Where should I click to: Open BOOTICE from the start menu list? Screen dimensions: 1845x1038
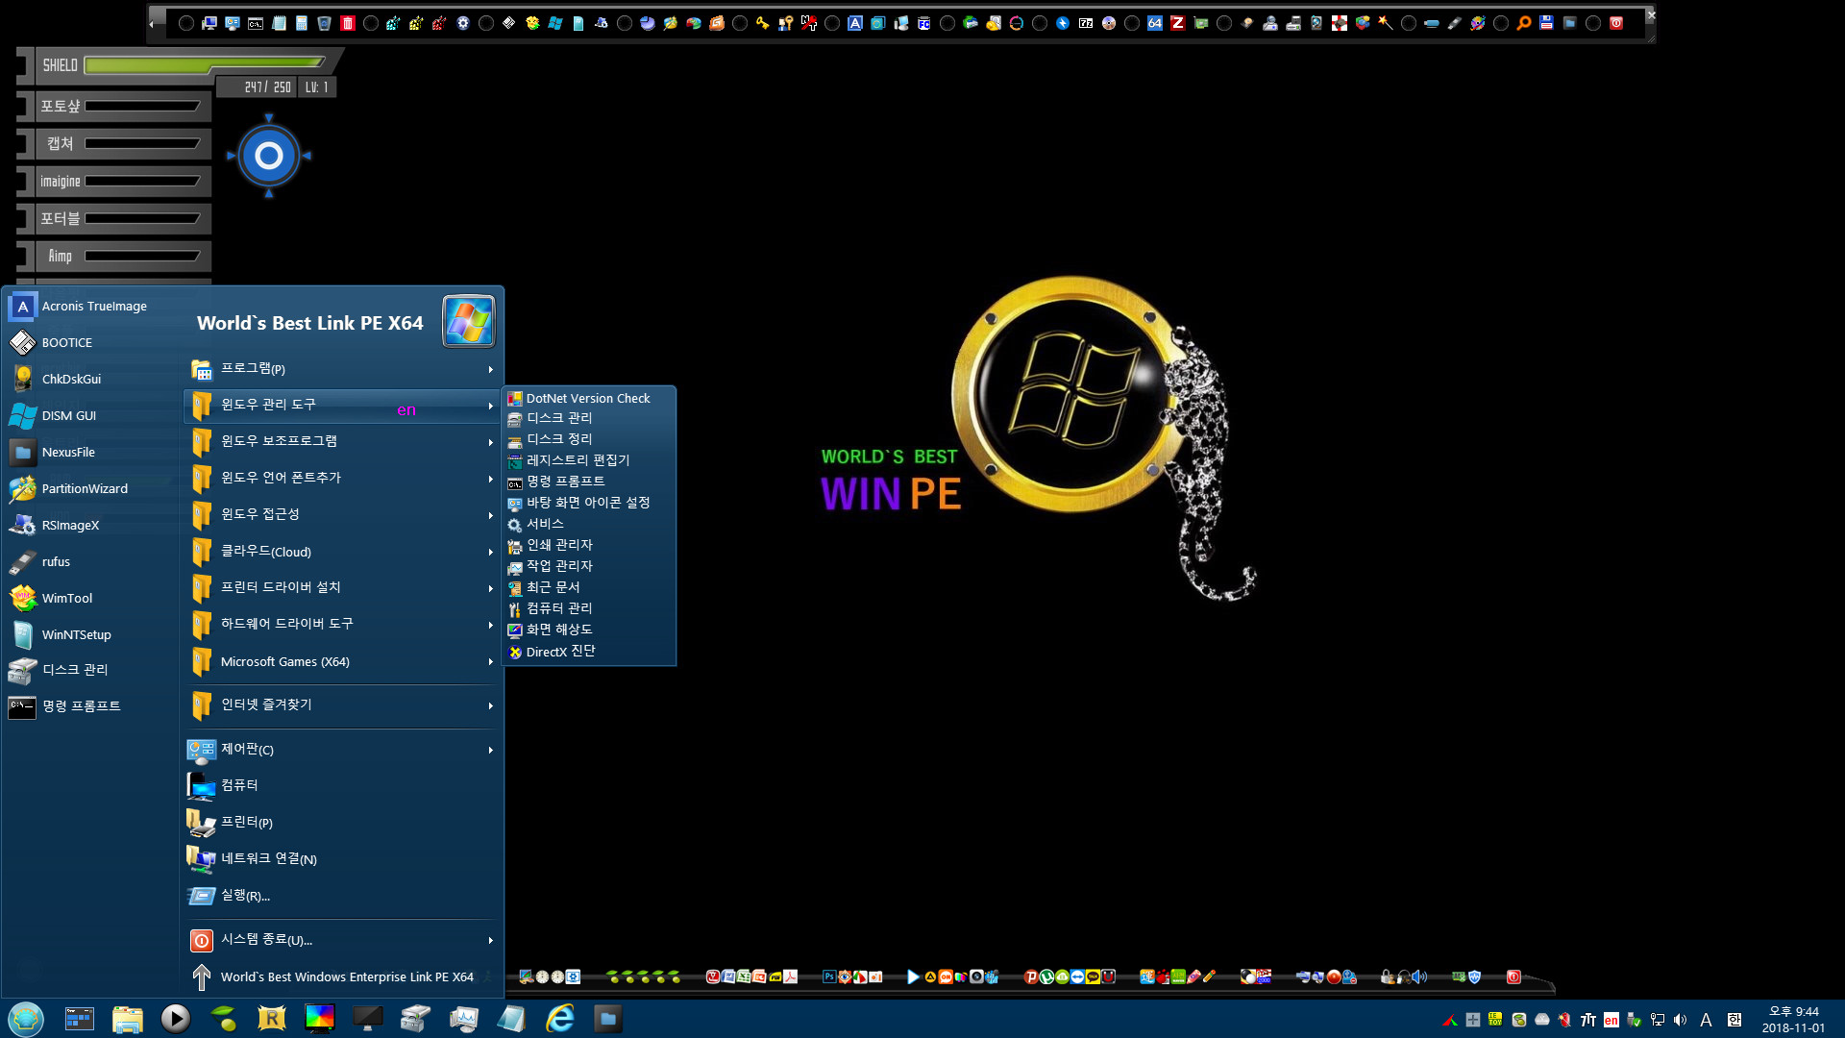click(x=91, y=343)
